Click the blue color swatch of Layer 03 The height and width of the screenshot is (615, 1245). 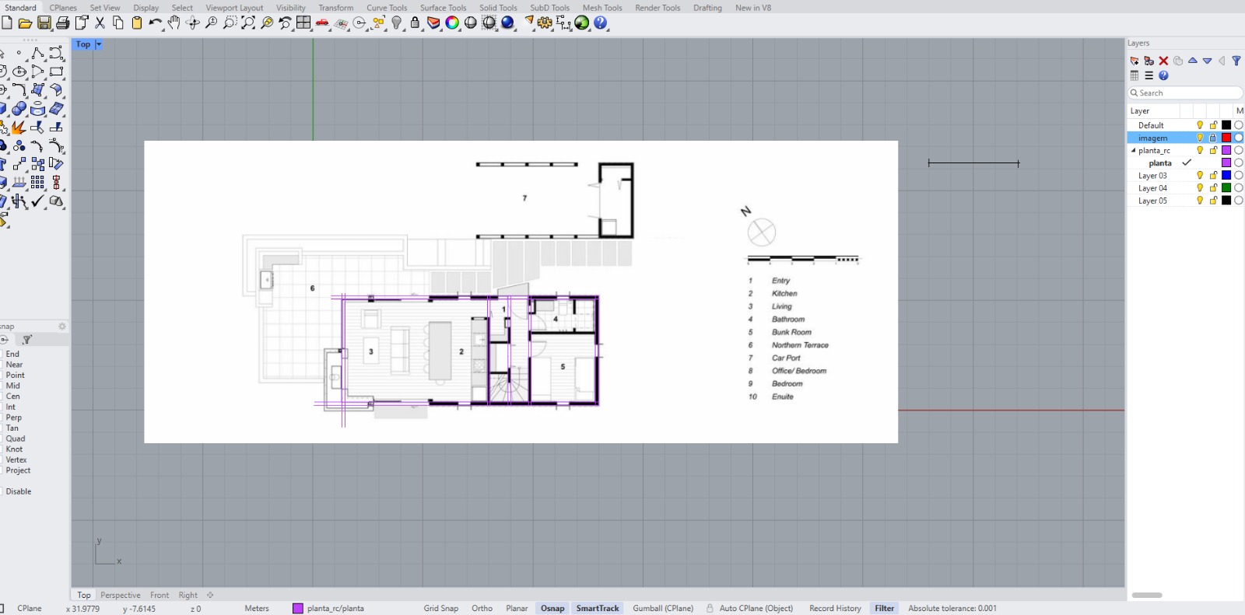point(1226,176)
